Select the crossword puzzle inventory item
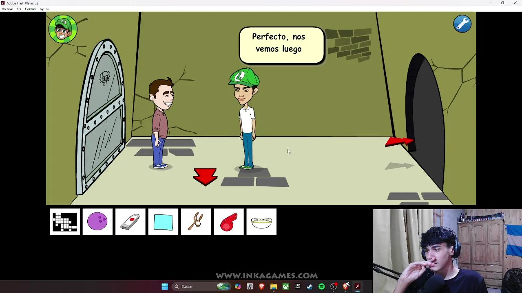Screen dimensions: 522x293 [x=65, y=222]
